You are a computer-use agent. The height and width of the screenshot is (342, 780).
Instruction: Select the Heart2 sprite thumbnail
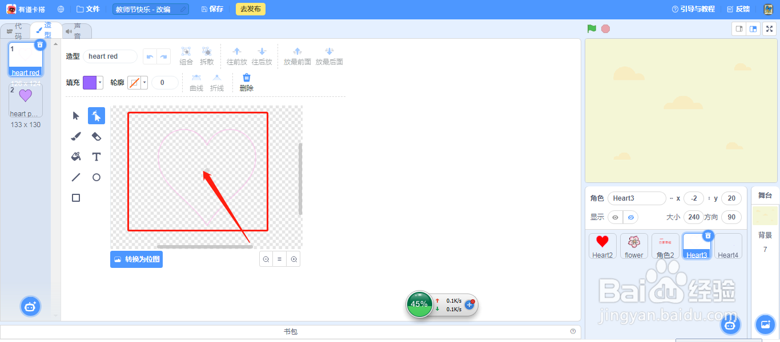point(602,246)
